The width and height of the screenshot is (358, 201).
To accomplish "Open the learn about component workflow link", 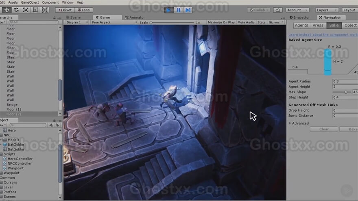I will click(x=323, y=35).
